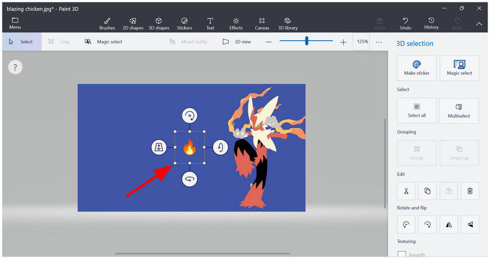Screen dimensions: 490x259
Task: Open the Stickers tab
Action: (x=184, y=24)
